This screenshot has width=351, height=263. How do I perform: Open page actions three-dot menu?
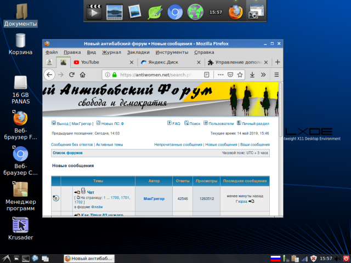(x=220, y=75)
